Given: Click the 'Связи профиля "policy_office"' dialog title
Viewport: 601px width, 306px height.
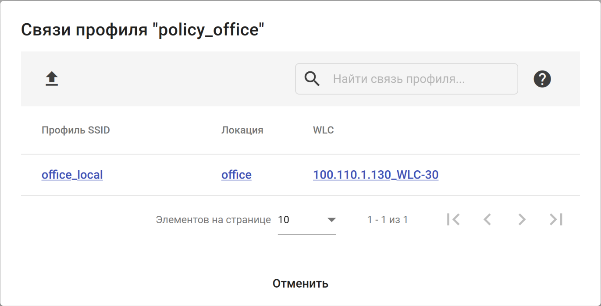Looking at the screenshot, I should tap(143, 30).
